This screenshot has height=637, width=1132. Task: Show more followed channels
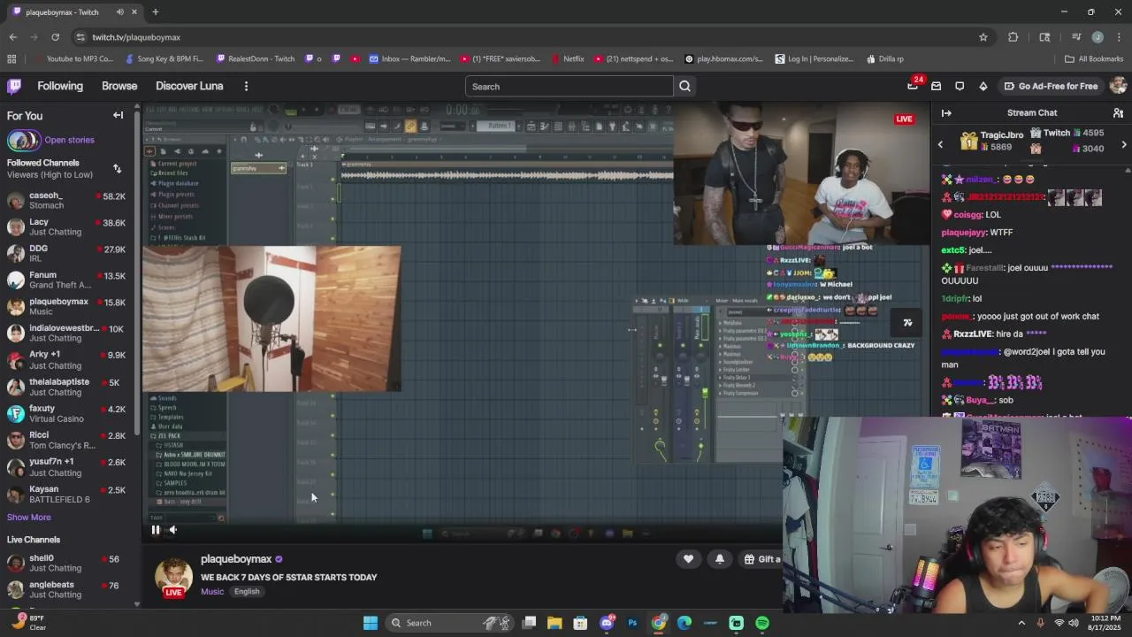(29, 518)
